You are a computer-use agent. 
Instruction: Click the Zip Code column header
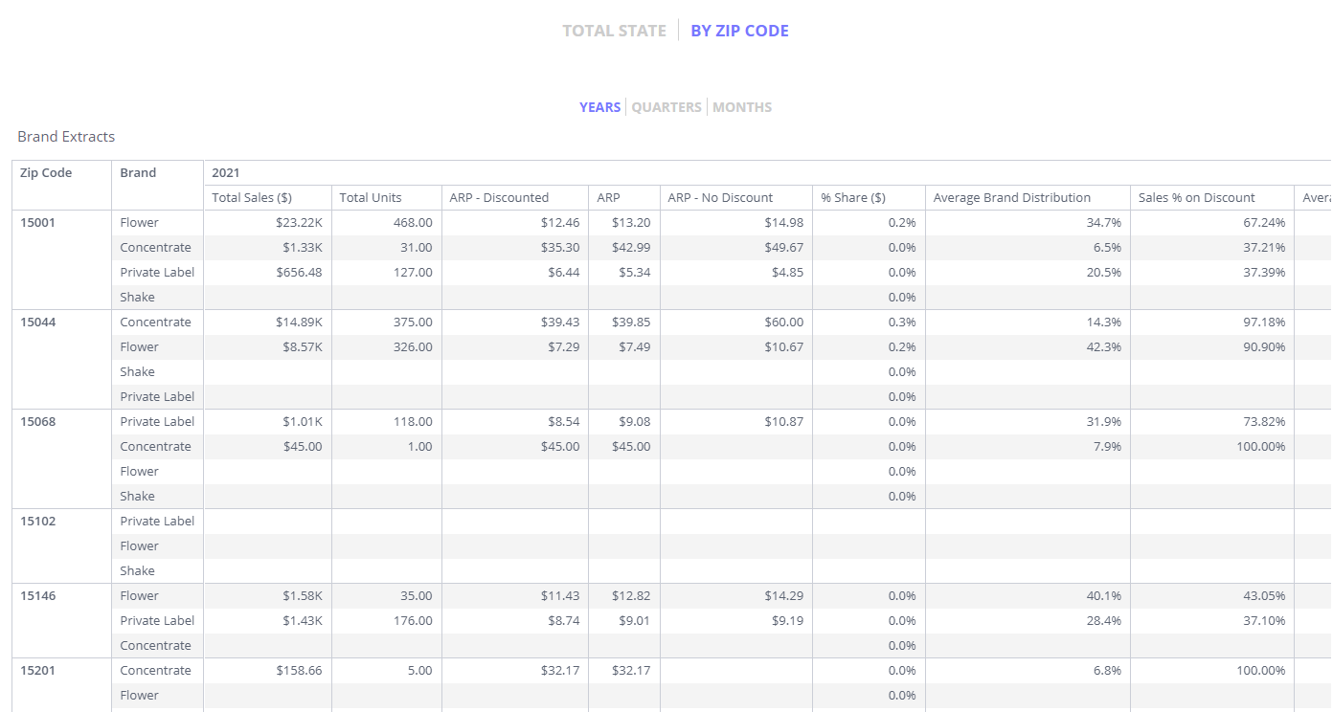click(46, 173)
